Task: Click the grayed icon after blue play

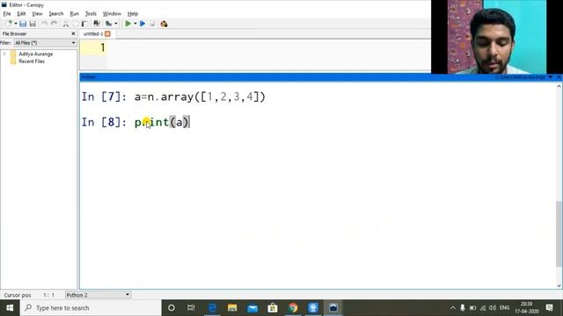Action: [x=152, y=24]
